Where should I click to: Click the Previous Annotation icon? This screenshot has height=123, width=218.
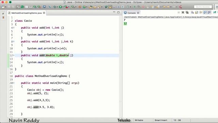click(158, 7)
